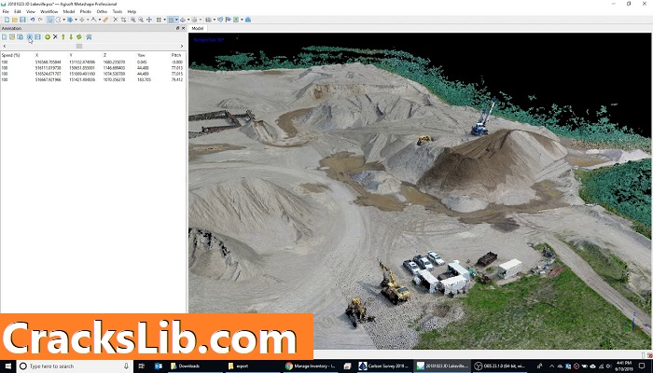Expand the point cloud mode dropdown

[x=164, y=20]
